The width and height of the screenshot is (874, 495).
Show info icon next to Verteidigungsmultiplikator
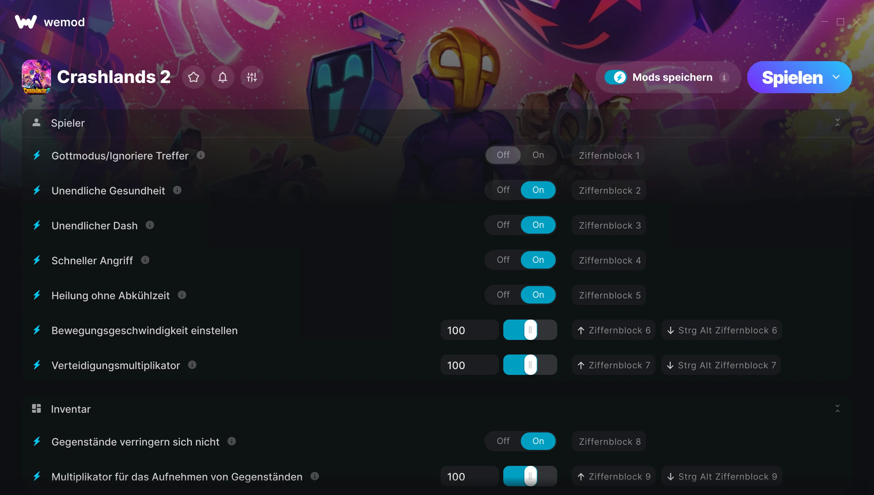(x=192, y=365)
